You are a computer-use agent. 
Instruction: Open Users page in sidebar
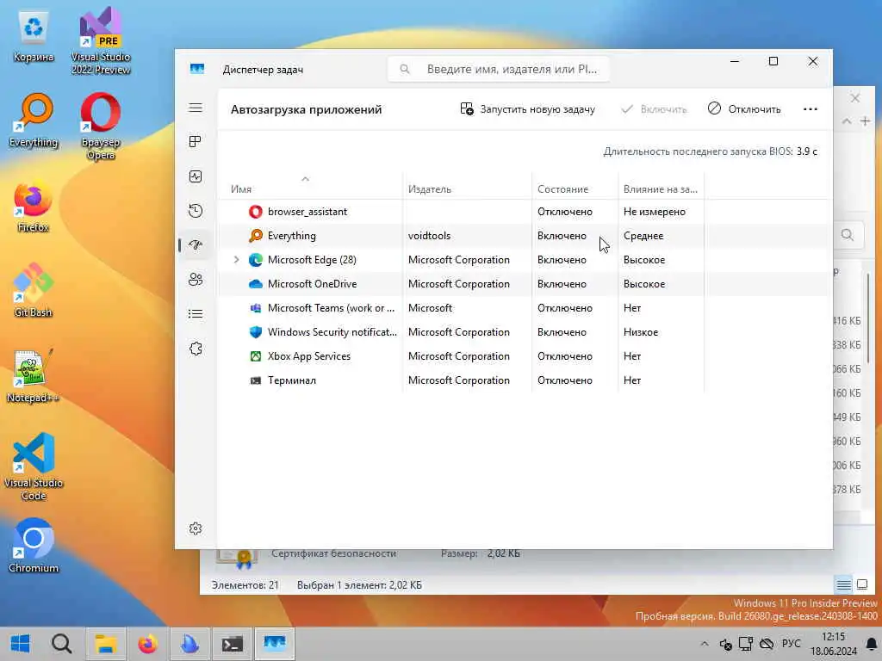(x=196, y=280)
